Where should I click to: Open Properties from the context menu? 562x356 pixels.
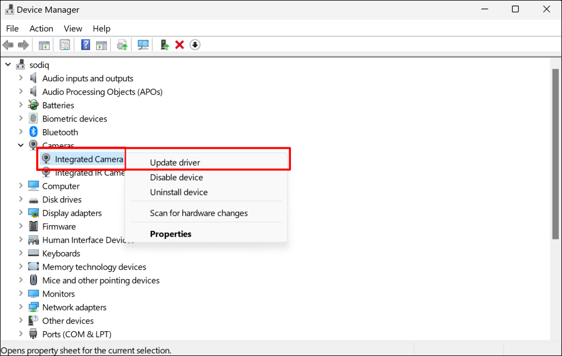tap(206, 233)
